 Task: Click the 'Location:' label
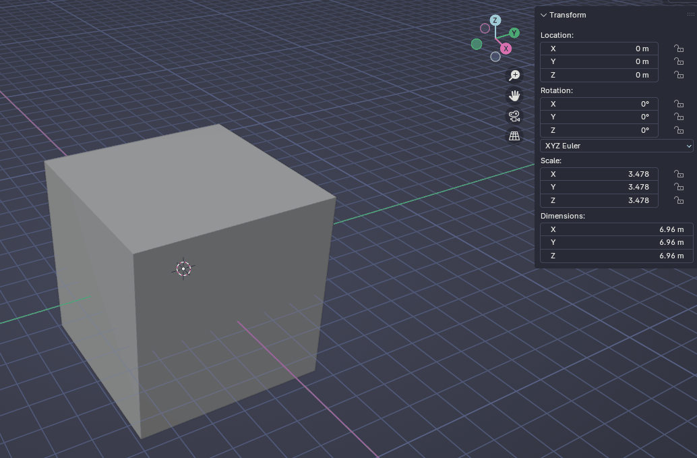point(557,35)
